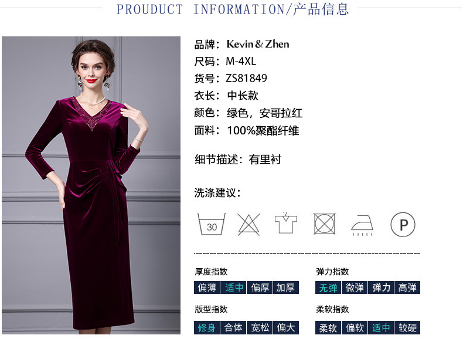Image resolution: width=463 pixels, height=352 pixels.
Task: Click the 30 degree wash tub icon
Action: (211, 224)
